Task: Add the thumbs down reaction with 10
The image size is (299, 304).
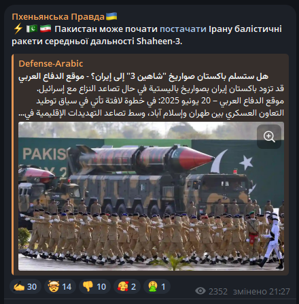Action: pyautogui.click(x=94, y=286)
